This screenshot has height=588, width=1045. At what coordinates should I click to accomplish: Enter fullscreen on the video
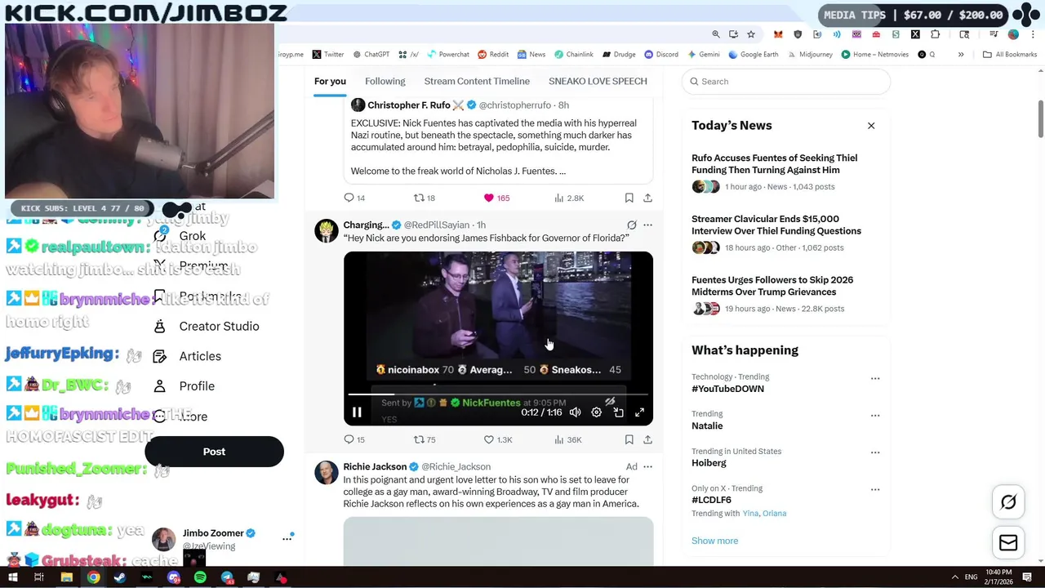640,412
